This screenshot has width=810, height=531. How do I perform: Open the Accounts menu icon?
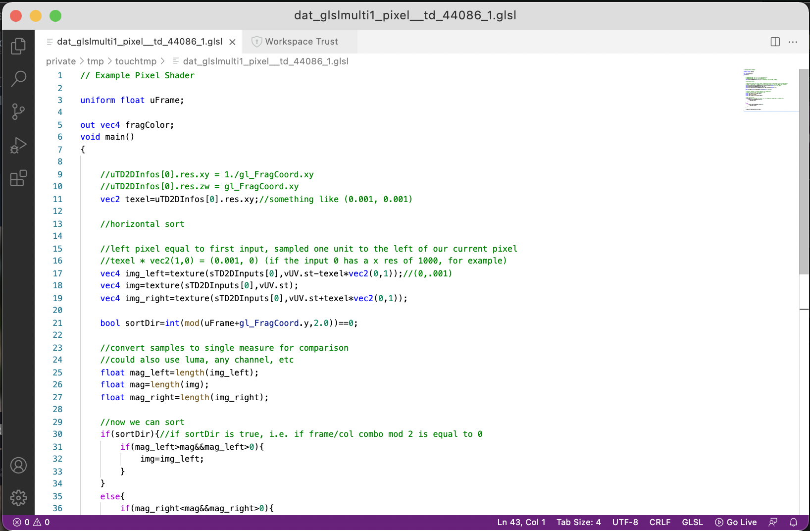point(18,466)
